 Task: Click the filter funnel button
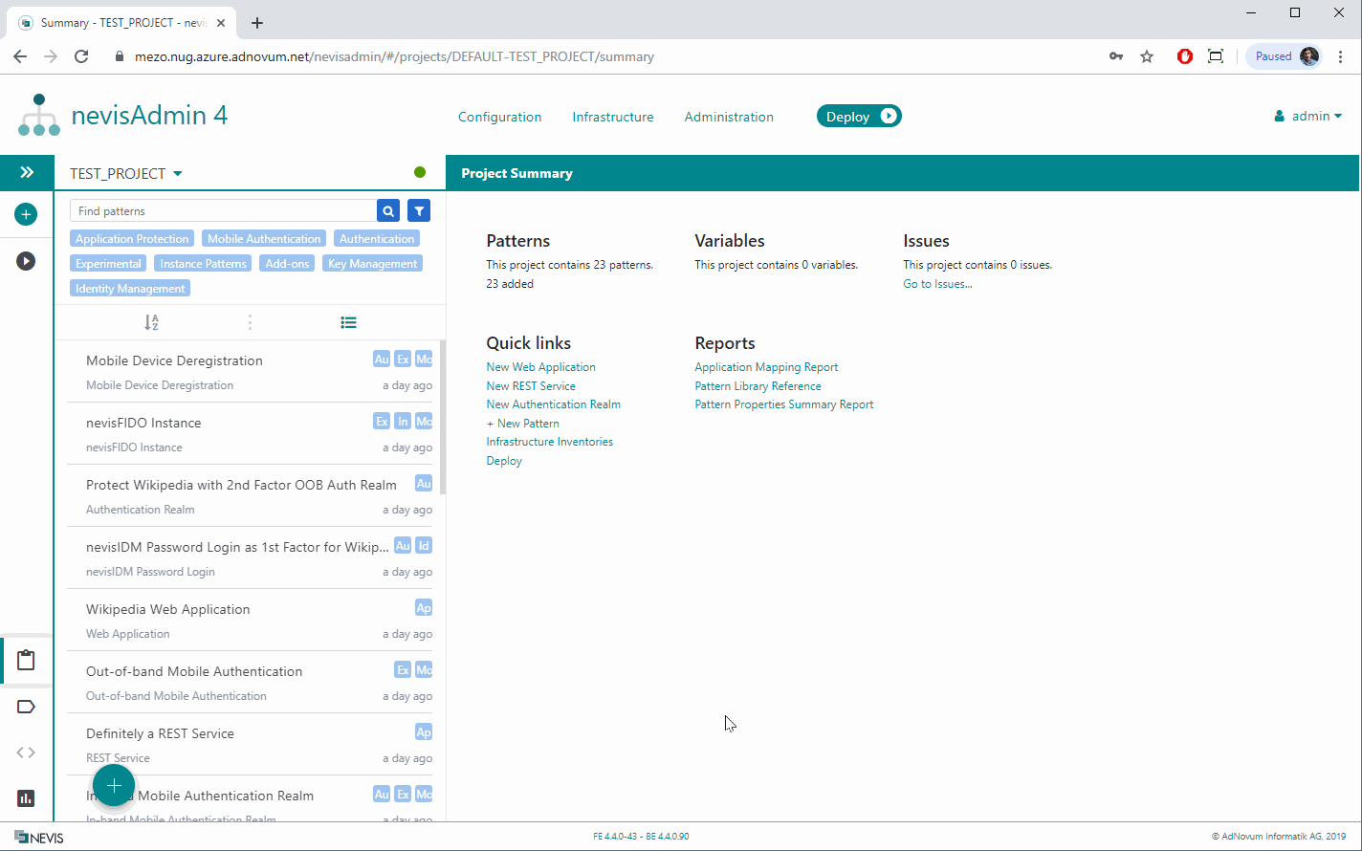click(x=419, y=211)
